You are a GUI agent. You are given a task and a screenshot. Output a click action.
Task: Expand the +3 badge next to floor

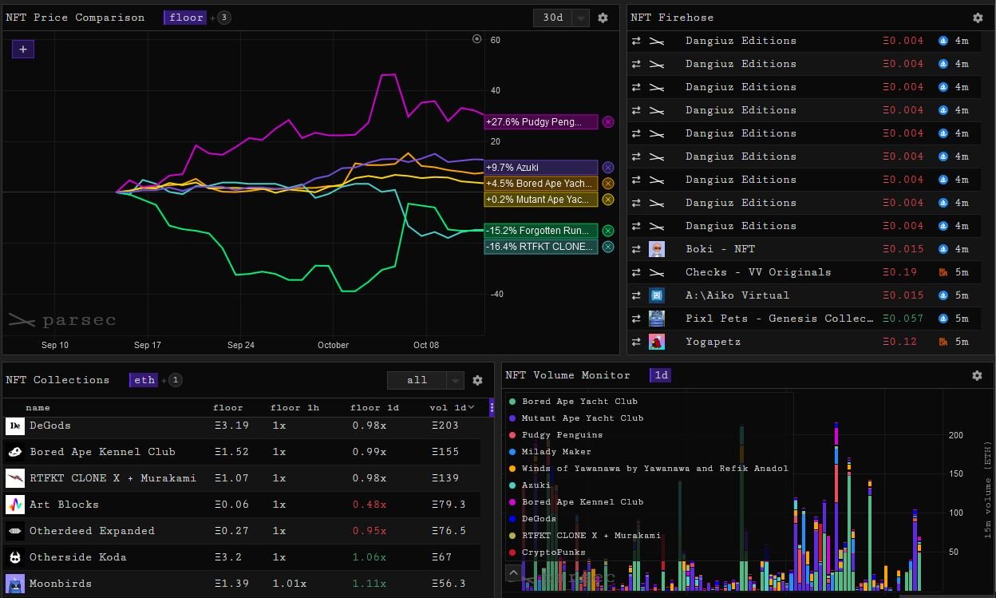click(223, 18)
